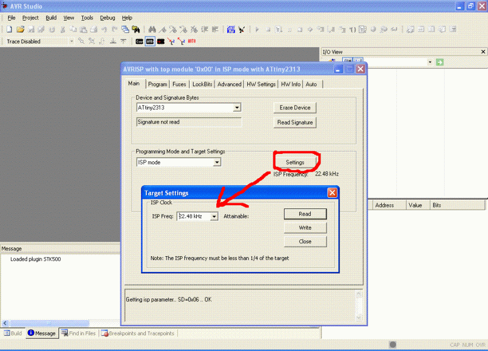Screen dimensions: 488x351
Task: Switch to the HW Settings tab
Action: pyautogui.click(x=261, y=84)
